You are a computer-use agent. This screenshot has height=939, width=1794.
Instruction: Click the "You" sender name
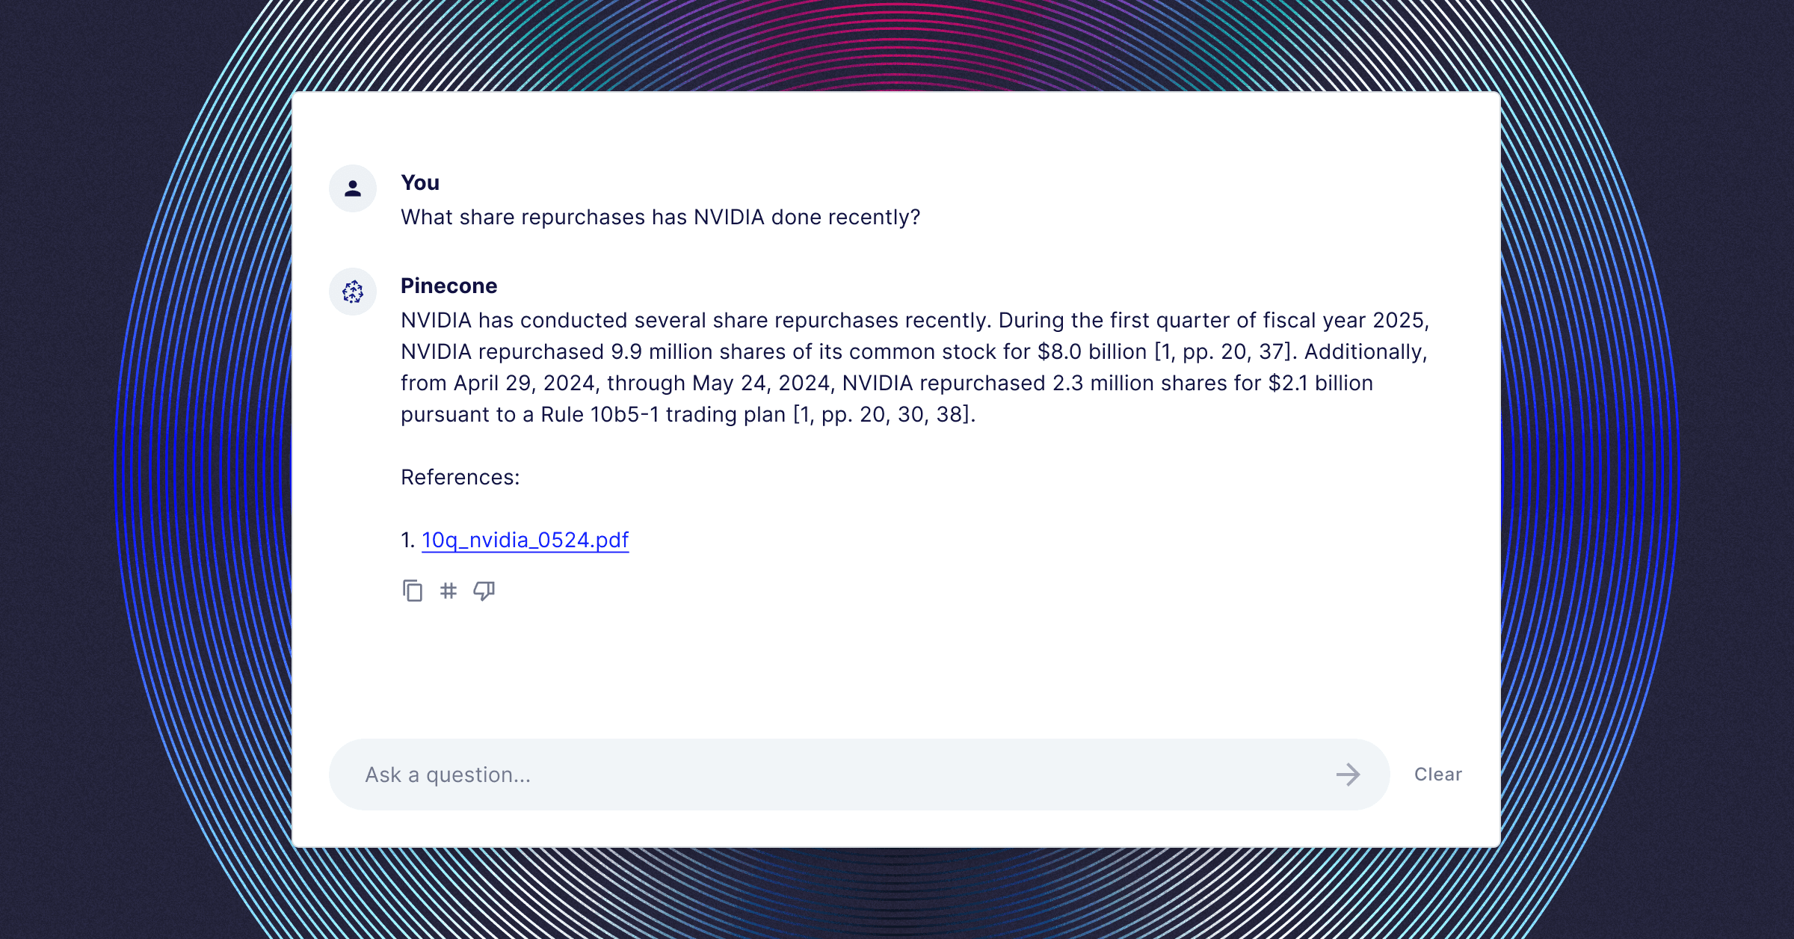pyautogui.click(x=420, y=183)
